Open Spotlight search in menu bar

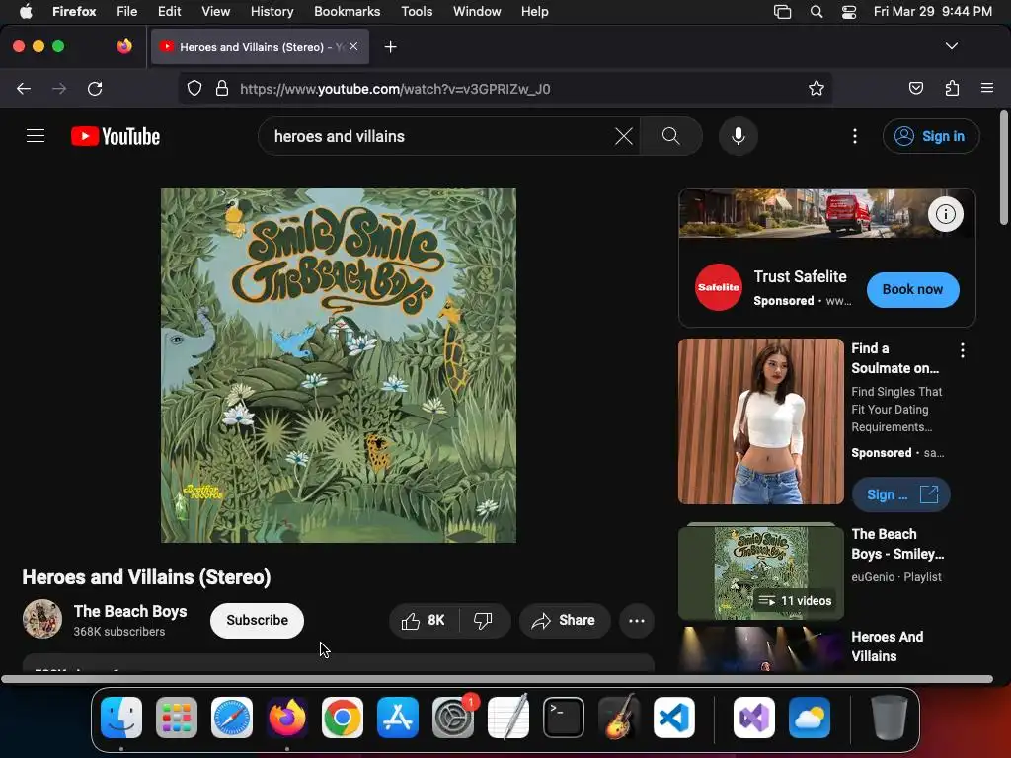817,12
